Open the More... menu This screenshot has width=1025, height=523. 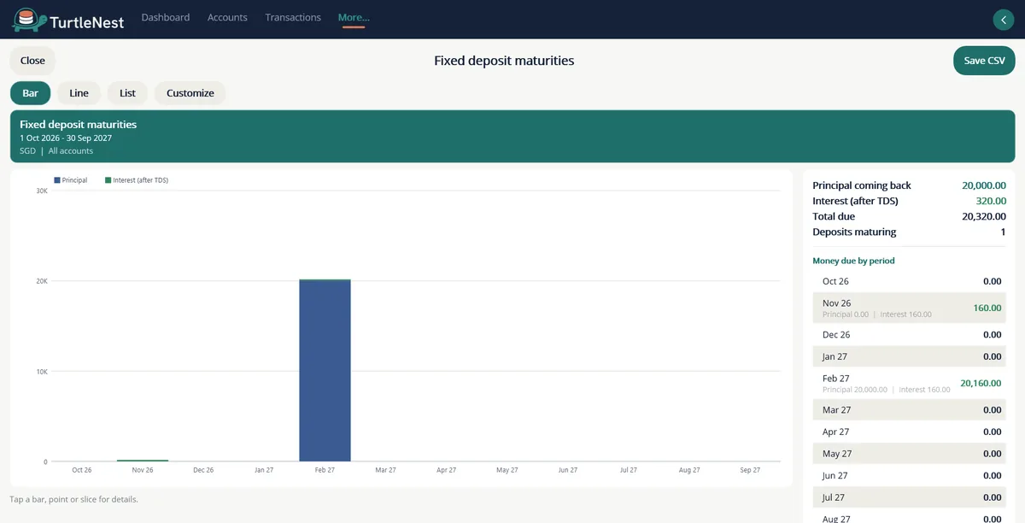click(x=354, y=17)
